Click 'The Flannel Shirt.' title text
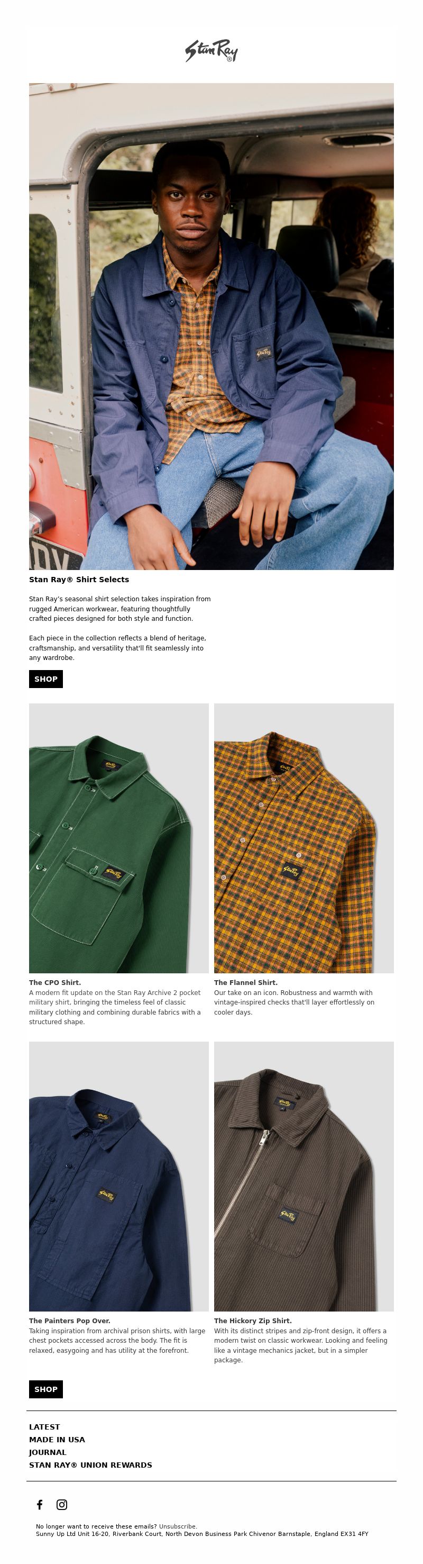Image resolution: width=423 pixels, height=1564 pixels. [246, 982]
